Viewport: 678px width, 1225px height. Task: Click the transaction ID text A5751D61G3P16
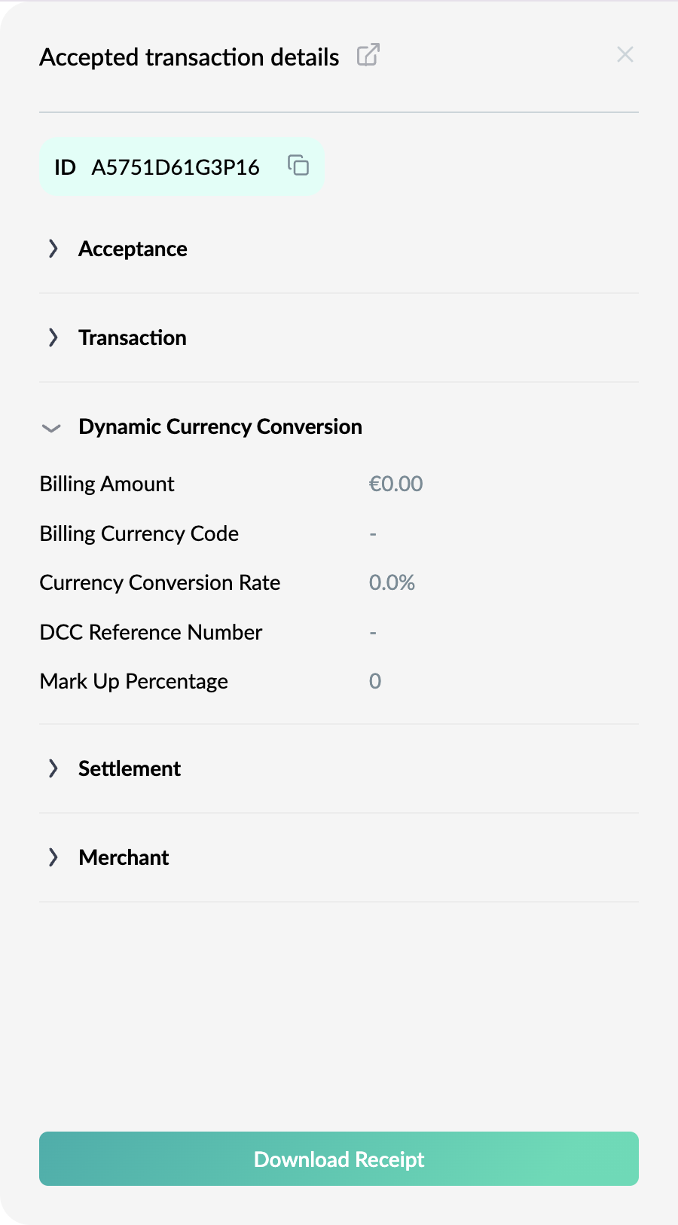(x=176, y=167)
